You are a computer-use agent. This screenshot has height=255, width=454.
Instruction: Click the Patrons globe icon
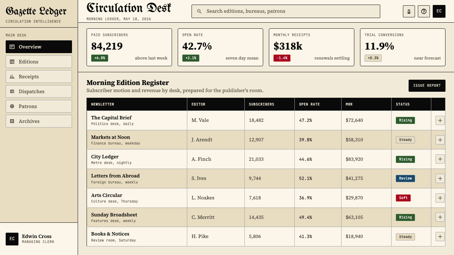pyautogui.click(x=12, y=106)
